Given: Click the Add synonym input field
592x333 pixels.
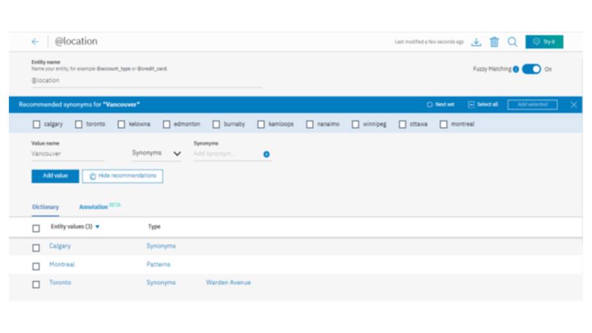Looking at the screenshot, I should click(x=226, y=154).
